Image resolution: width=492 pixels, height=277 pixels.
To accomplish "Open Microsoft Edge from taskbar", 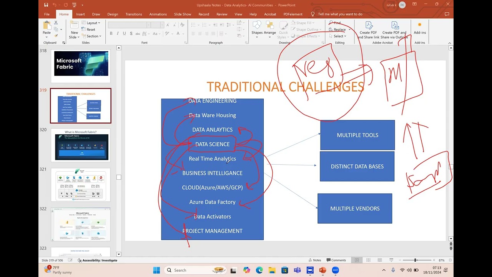I will [x=259, y=270].
